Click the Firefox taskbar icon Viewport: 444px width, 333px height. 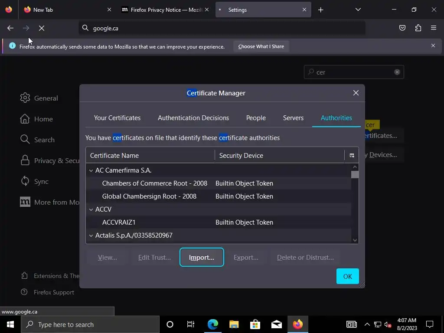click(297, 324)
